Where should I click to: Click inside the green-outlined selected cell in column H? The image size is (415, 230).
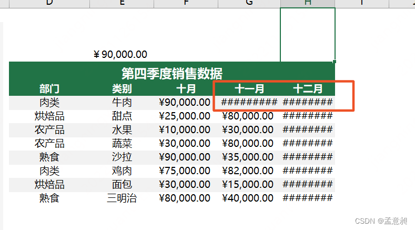[x=308, y=35]
